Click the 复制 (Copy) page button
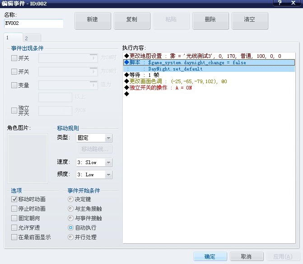Viewport: 303px width, 264px height. pos(132,21)
